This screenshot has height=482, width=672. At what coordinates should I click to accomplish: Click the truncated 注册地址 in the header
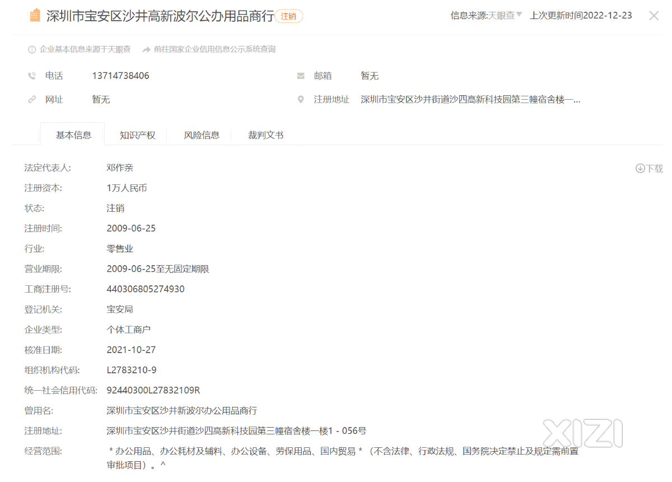tap(470, 100)
